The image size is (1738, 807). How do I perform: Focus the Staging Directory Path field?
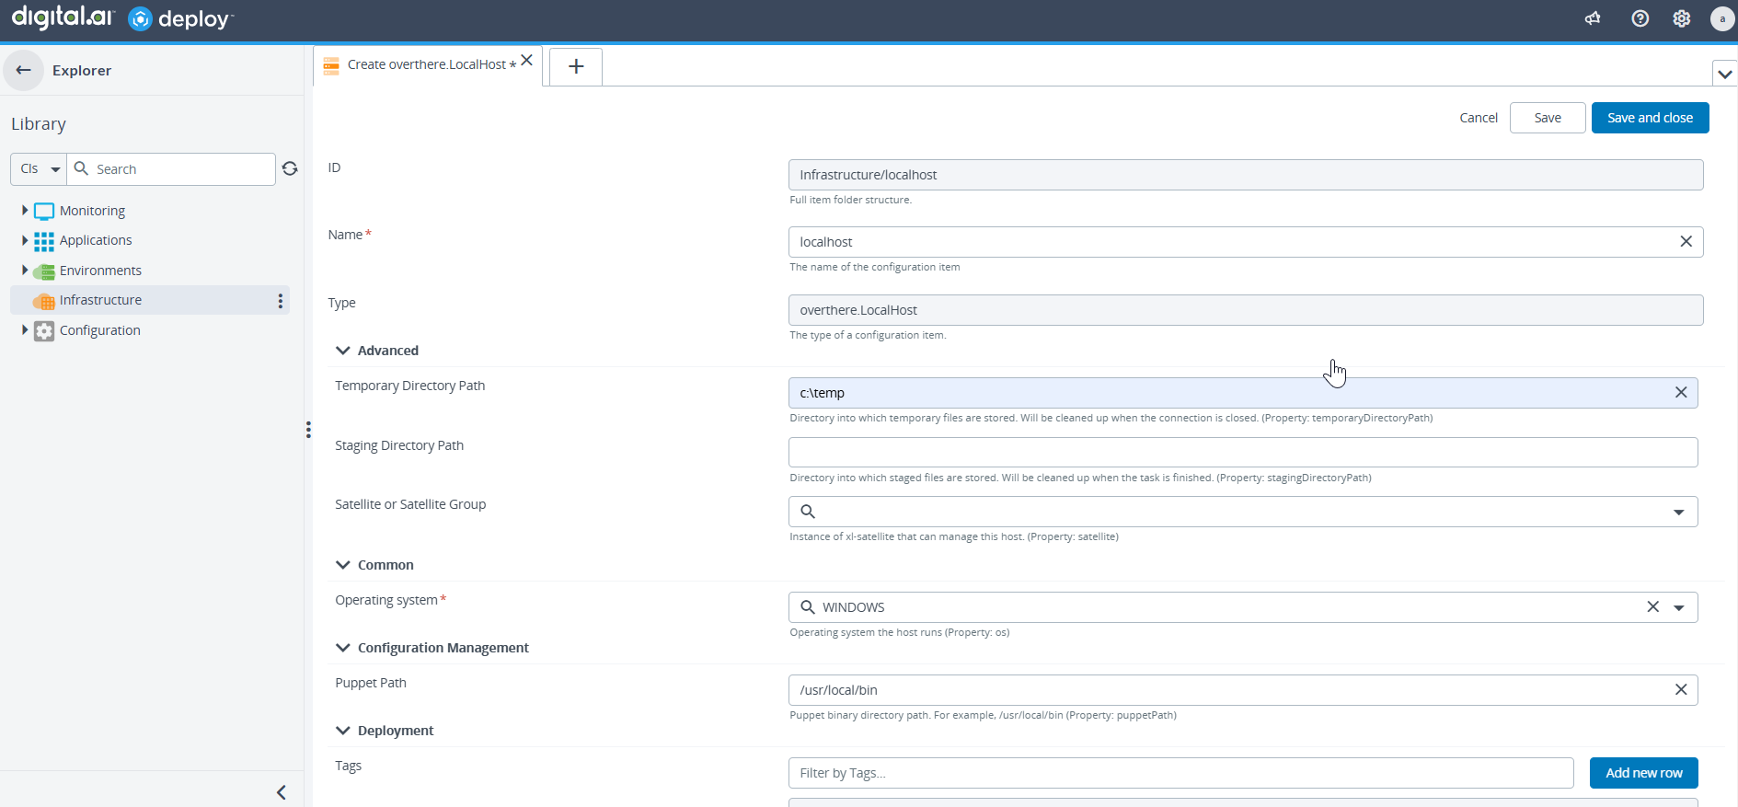(1242, 452)
